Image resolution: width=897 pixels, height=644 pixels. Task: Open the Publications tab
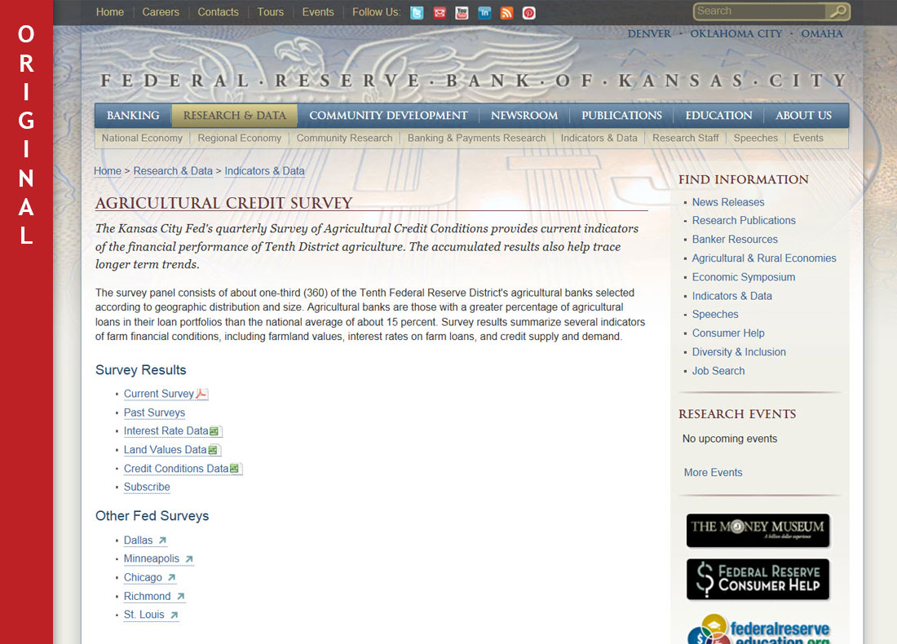622,116
